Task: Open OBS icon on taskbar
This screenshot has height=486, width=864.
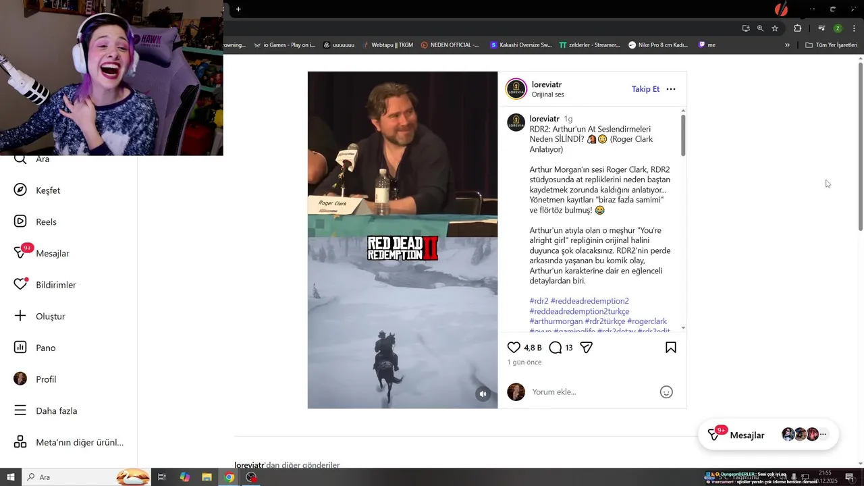Action: pos(252,477)
